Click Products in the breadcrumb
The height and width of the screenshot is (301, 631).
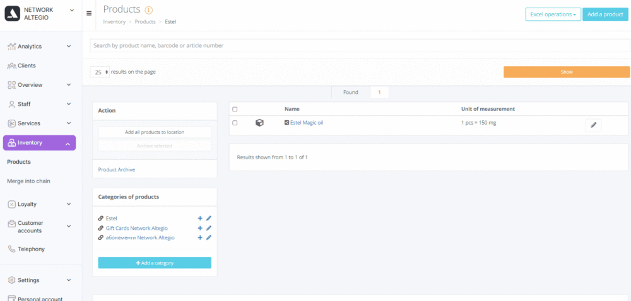(x=145, y=21)
